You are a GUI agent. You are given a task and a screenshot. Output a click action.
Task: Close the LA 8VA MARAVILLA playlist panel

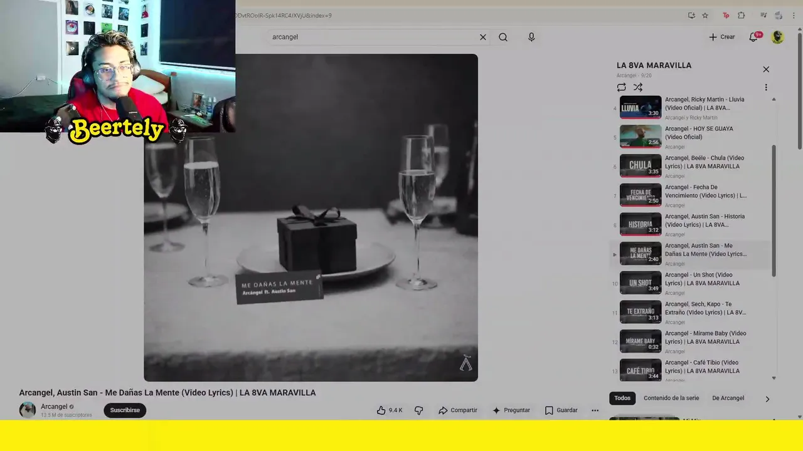[766, 70]
